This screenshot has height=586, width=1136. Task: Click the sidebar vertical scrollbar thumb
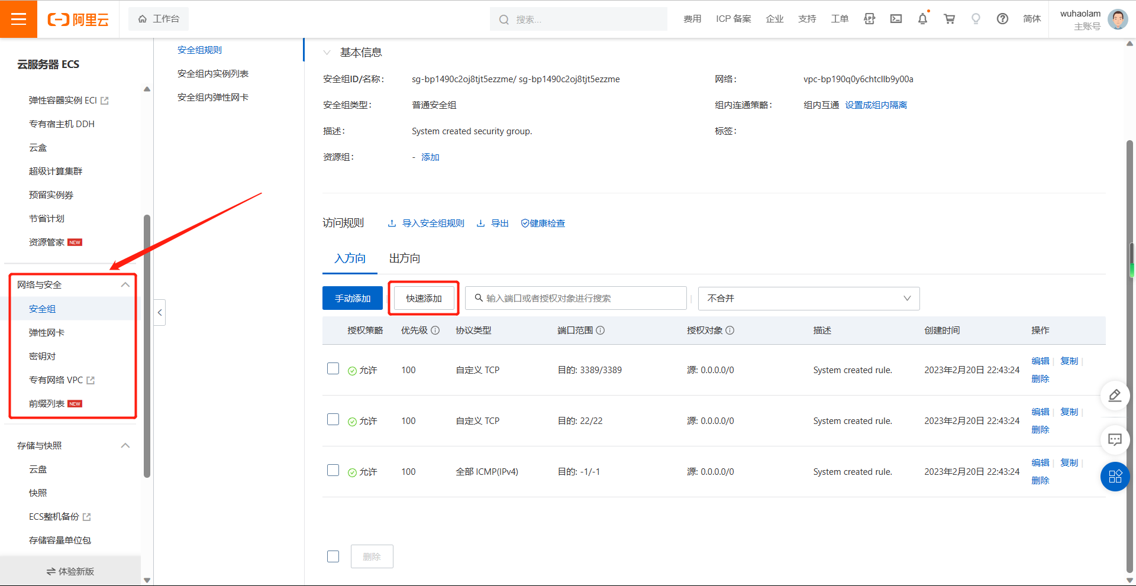click(147, 345)
